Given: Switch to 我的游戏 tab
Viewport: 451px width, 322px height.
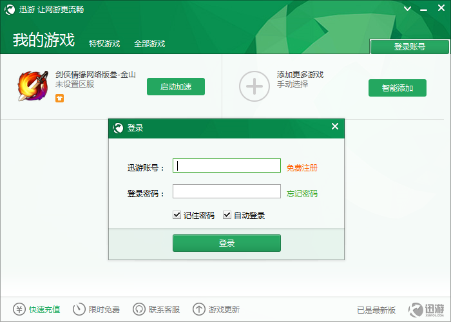Looking at the screenshot, I should point(43,40).
